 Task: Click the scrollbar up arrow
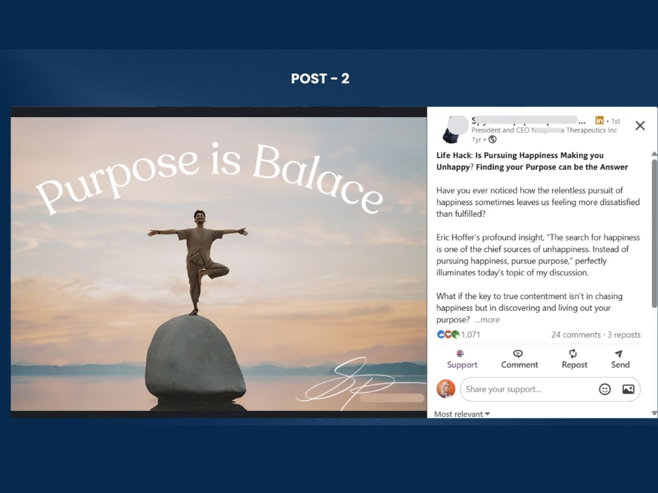click(654, 154)
